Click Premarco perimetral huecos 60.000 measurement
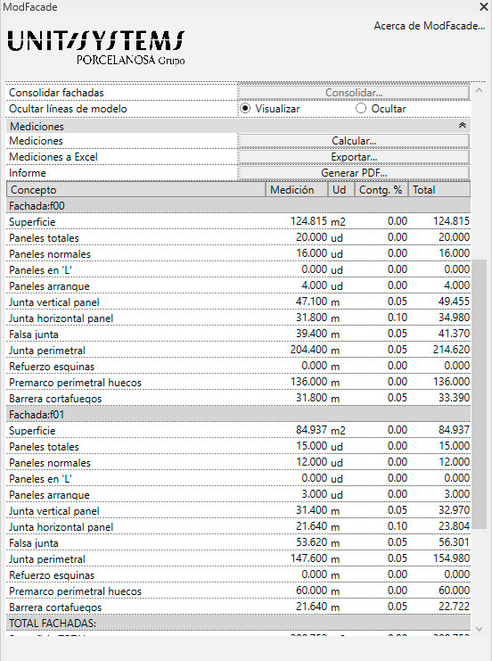The image size is (492, 661). click(311, 591)
